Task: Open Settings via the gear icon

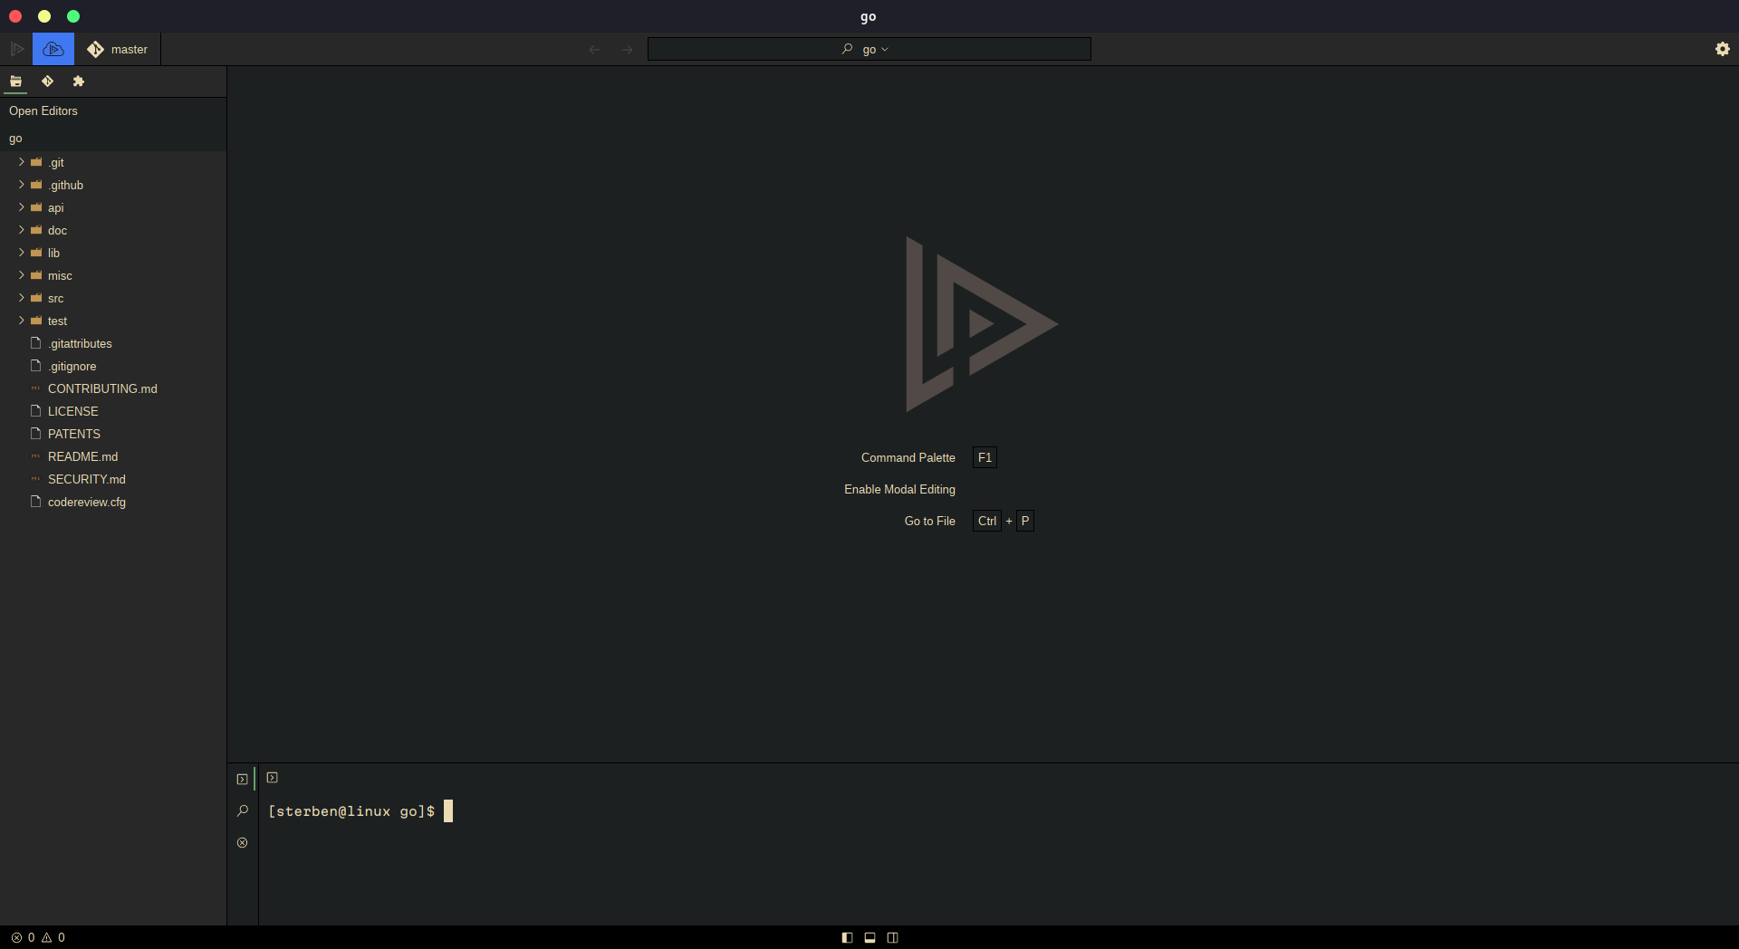Action: (1722, 48)
